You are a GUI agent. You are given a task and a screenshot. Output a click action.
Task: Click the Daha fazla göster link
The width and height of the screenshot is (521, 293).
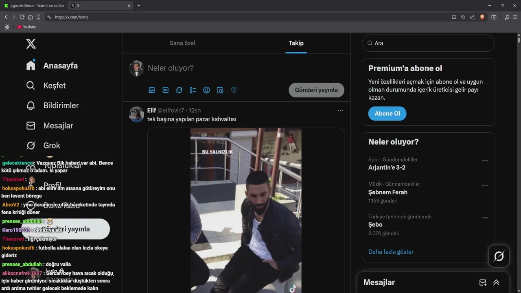pos(391,251)
